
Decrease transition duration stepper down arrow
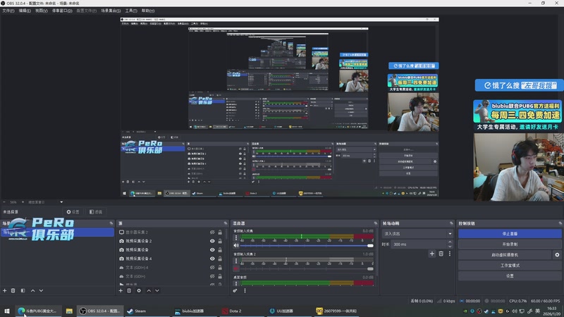(x=450, y=246)
